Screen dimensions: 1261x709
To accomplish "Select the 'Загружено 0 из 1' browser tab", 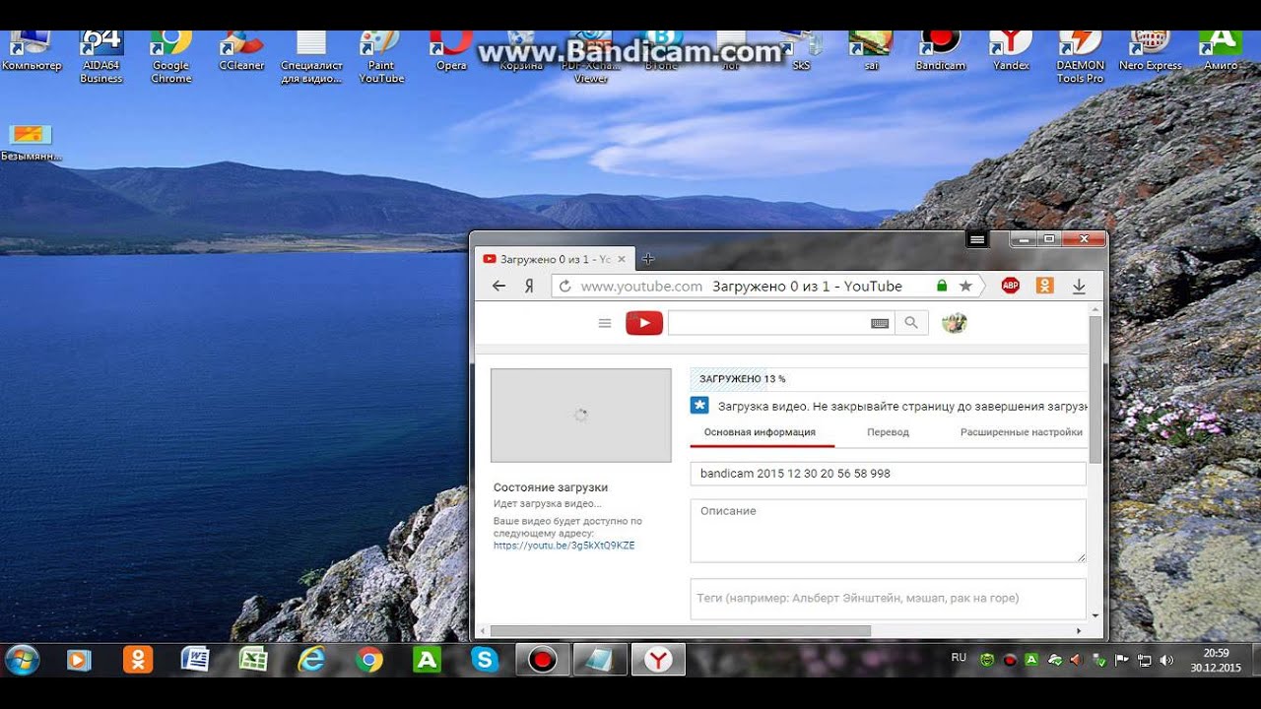I will pyautogui.click(x=555, y=259).
